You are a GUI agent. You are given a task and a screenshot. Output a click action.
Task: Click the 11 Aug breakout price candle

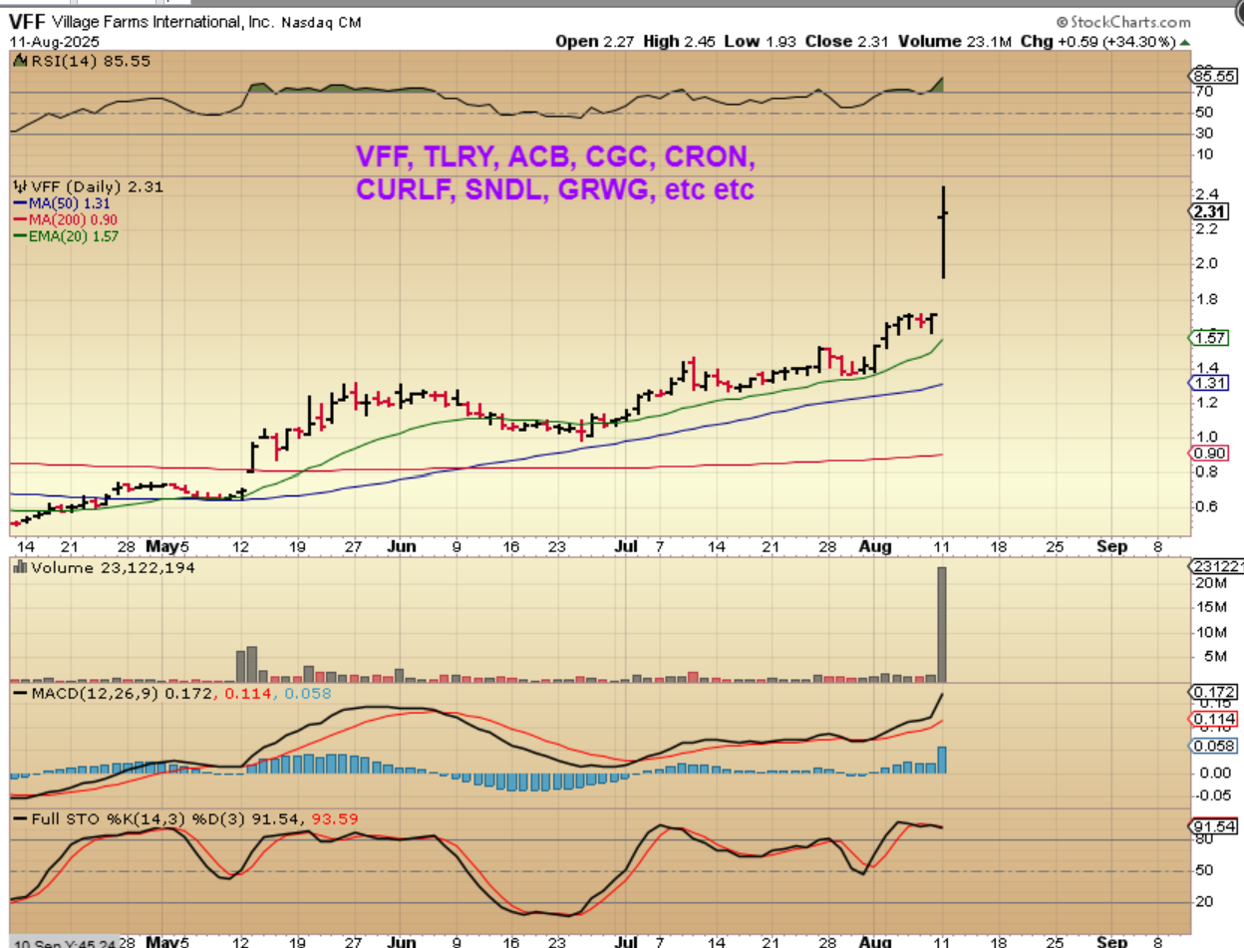click(943, 232)
